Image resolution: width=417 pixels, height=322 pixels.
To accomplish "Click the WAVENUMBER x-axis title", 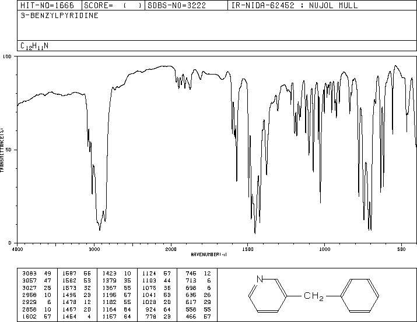I will pos(209,254).
